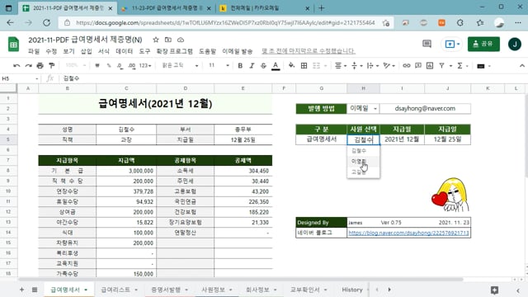Switch to the 급여리스트 sheet tab

point(115,290)
